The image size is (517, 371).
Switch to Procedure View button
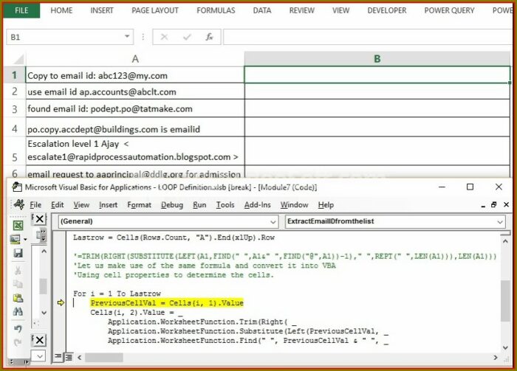click(58, 356)
